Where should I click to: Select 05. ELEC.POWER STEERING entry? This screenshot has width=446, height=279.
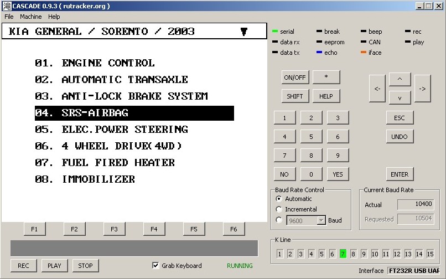click(x=111, y=130)
